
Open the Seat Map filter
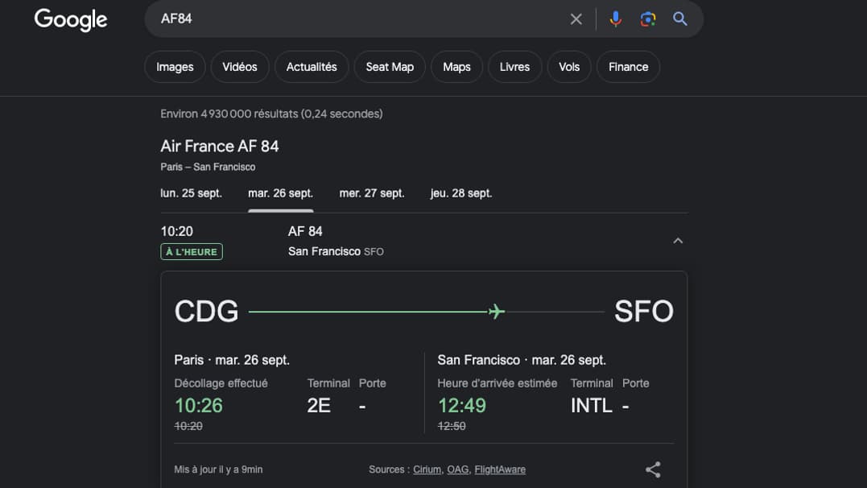pyautogui.click(x=390, y=67)
